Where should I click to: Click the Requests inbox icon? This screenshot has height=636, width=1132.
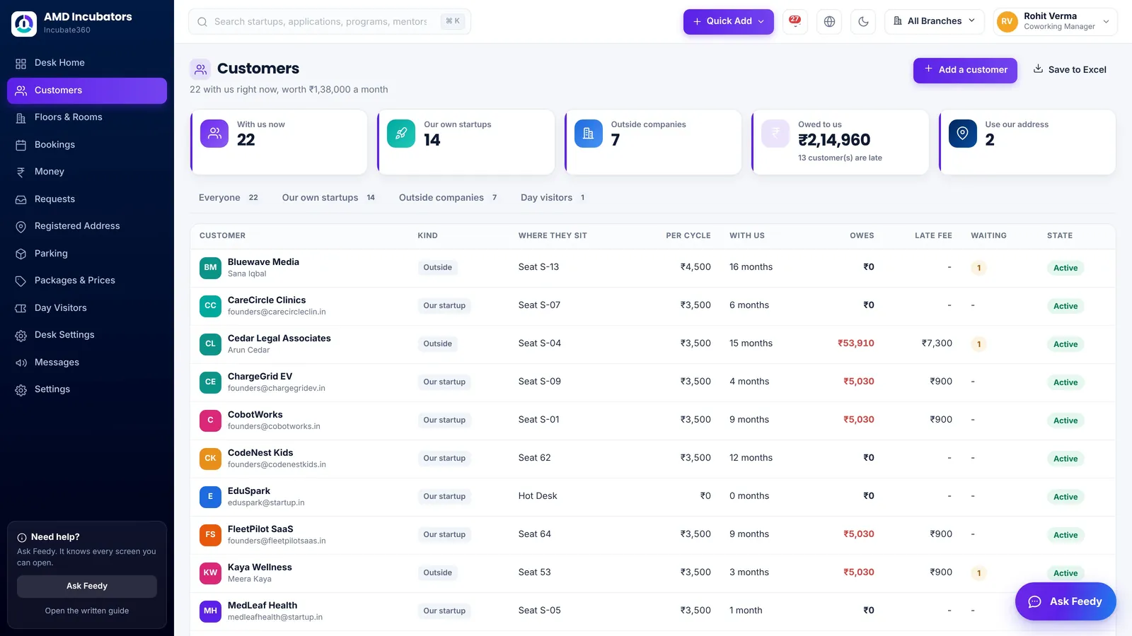(x=21, y=200)
